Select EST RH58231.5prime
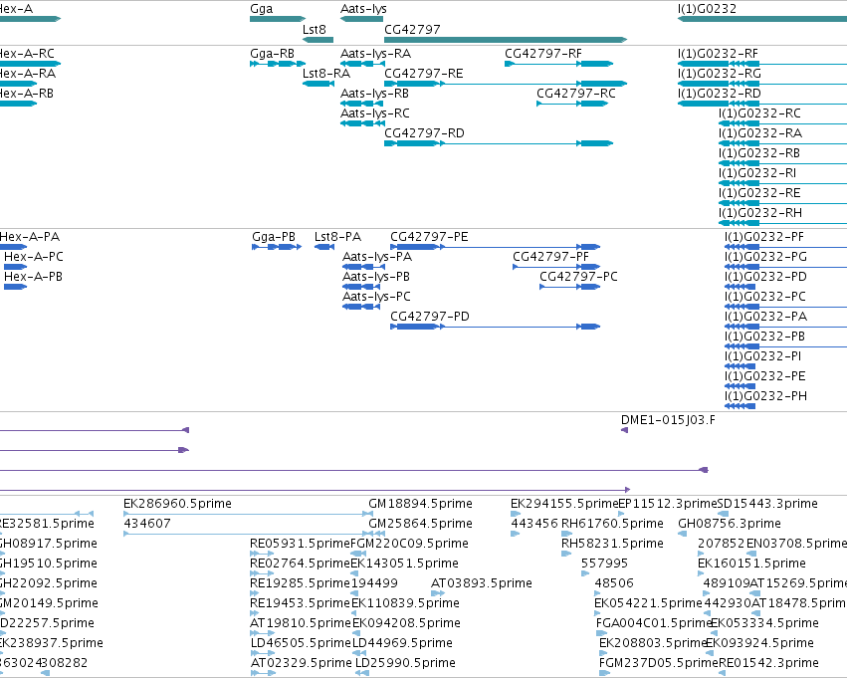Image resolution: width=847 pixels, height=678 pixels. (566, 554)
